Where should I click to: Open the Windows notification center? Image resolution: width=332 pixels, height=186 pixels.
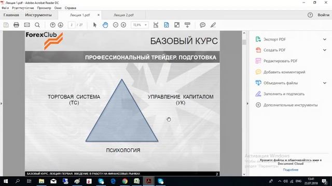click(324, 181)
